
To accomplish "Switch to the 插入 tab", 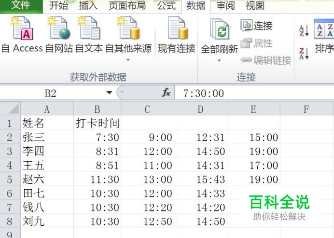I will pos(88,5).
